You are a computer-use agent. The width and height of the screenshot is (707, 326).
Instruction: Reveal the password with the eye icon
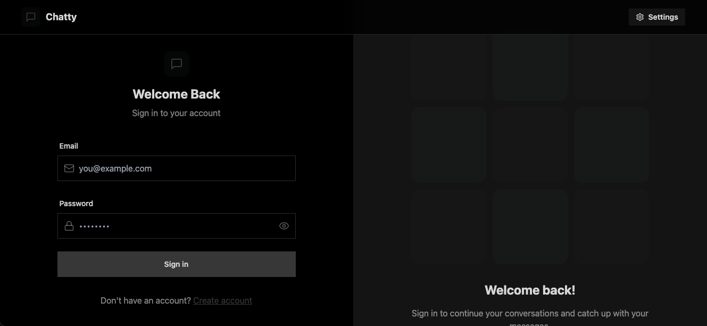(x=284, y=225)
